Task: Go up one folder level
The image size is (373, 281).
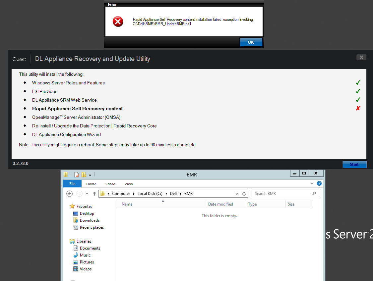Action: [x=94, y=194]
